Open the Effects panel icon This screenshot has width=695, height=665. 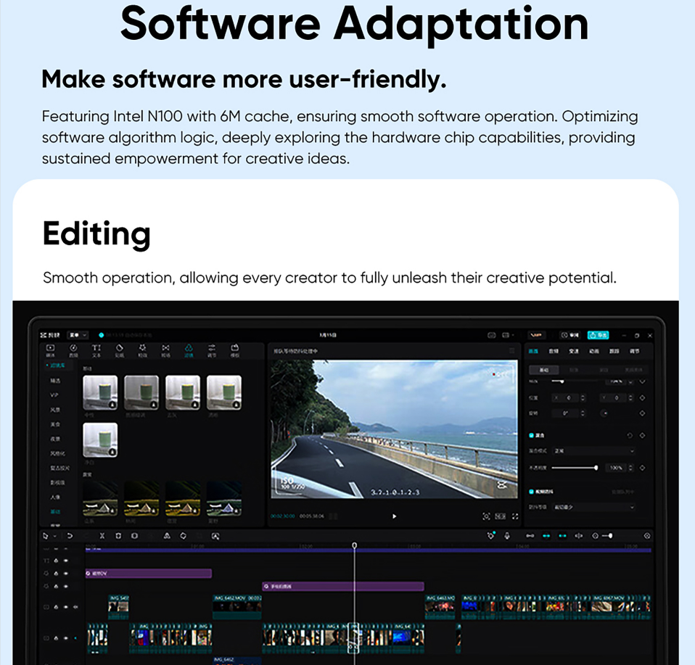click(x=142, y=350)
